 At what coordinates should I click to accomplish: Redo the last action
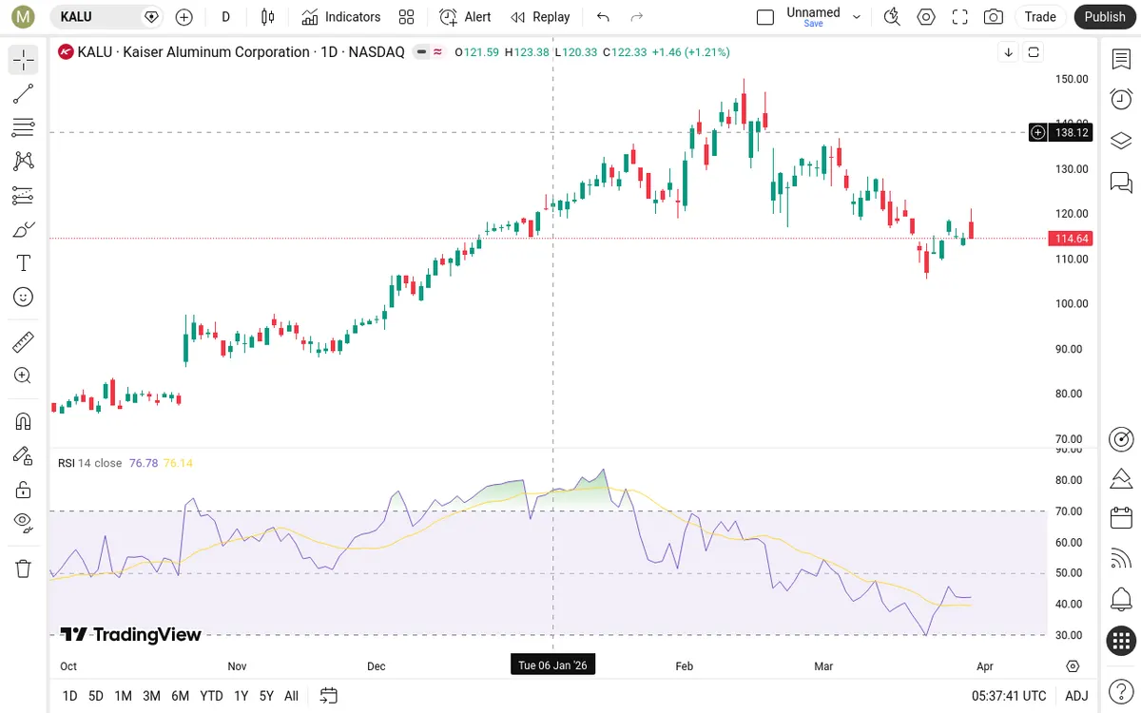[x=637, y=17]
